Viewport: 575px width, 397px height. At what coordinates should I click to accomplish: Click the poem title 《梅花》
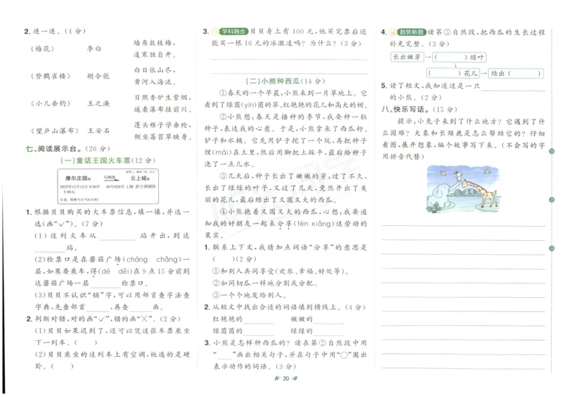[x=42, y=49]
